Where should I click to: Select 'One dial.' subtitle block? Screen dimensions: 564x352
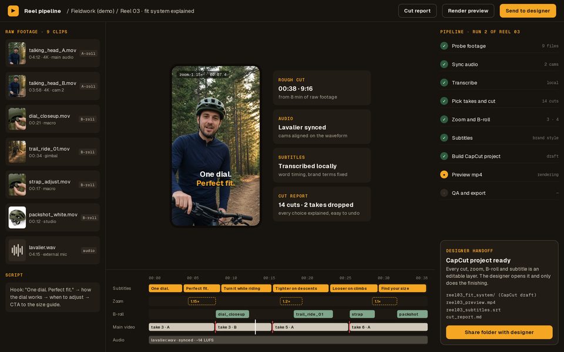tap(165, 289)
